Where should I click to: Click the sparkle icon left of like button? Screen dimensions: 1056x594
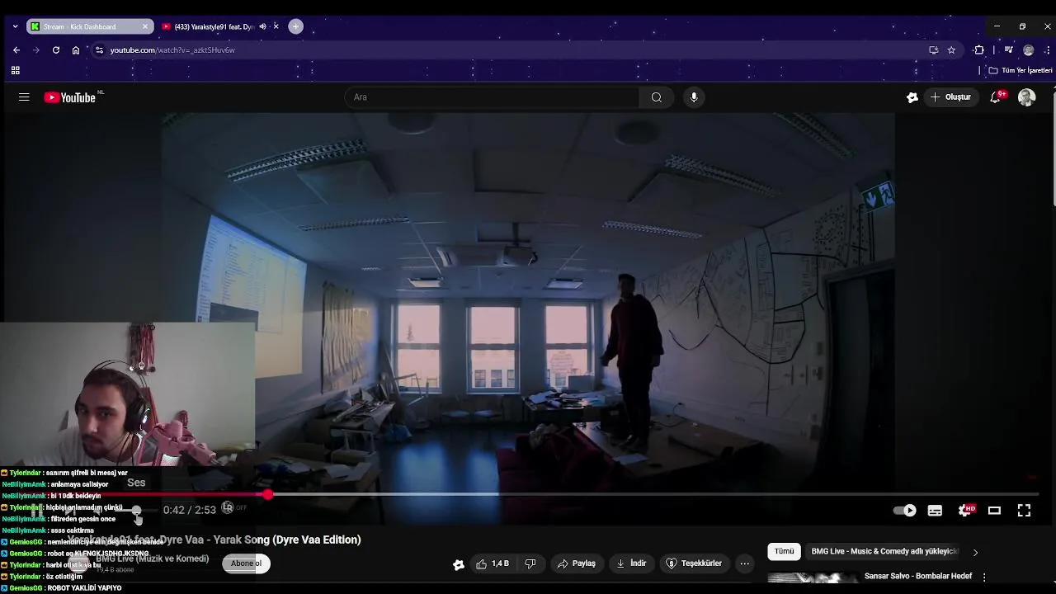(x=459, y=564)
